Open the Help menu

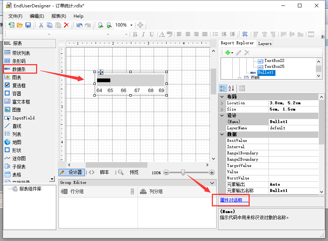point(78,16)
